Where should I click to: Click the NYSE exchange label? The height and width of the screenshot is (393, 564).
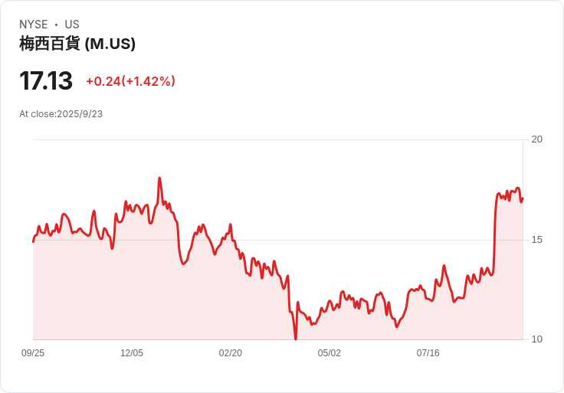[x=34, y=25]
